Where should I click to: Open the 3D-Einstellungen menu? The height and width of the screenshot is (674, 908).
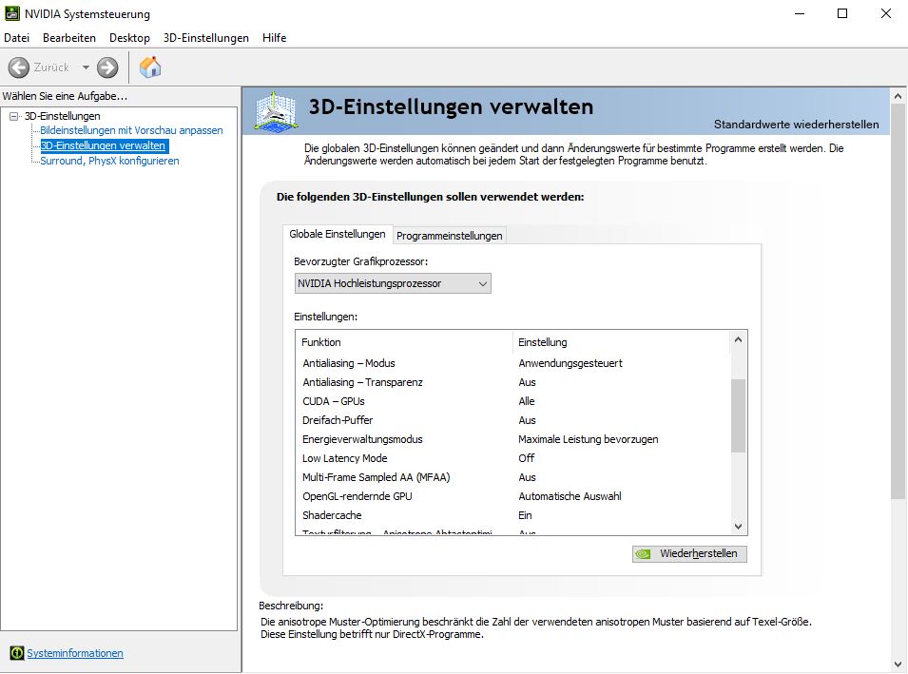point(206,38)
